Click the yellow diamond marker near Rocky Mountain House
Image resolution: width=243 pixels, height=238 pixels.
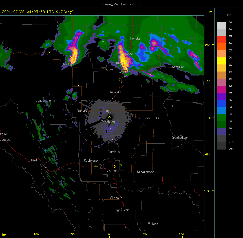pyautogui.click(x=70, y=57)
